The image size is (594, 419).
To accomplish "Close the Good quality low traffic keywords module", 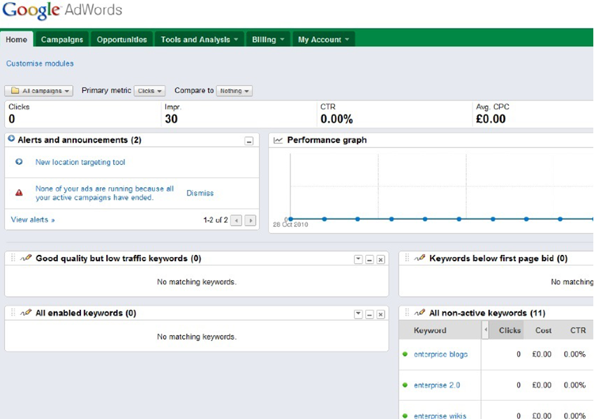I will (380, 259).
